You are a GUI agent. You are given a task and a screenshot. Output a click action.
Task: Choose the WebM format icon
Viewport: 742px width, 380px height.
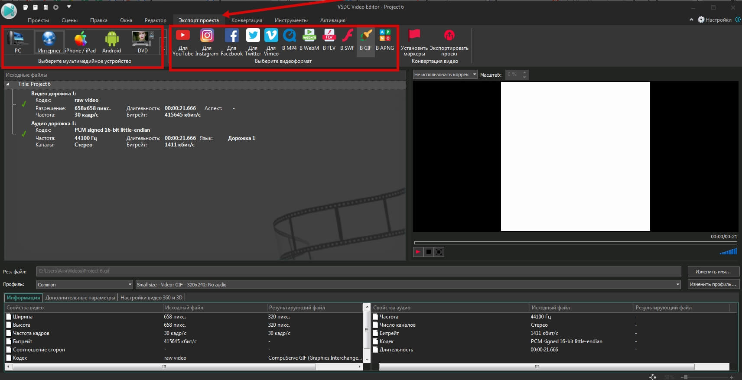309,36
